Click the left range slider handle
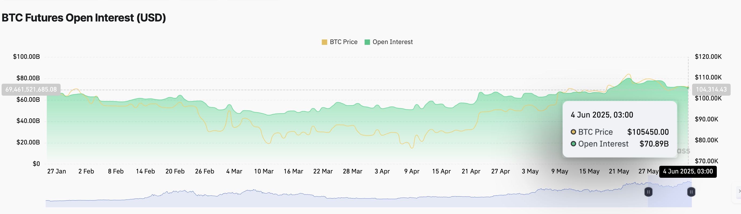This screenshot has width=741, height=214. click(648, 192)
